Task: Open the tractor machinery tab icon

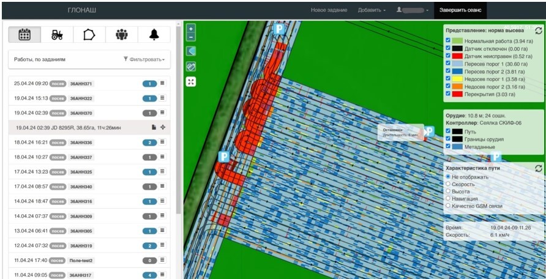Action: pos(57,34)
